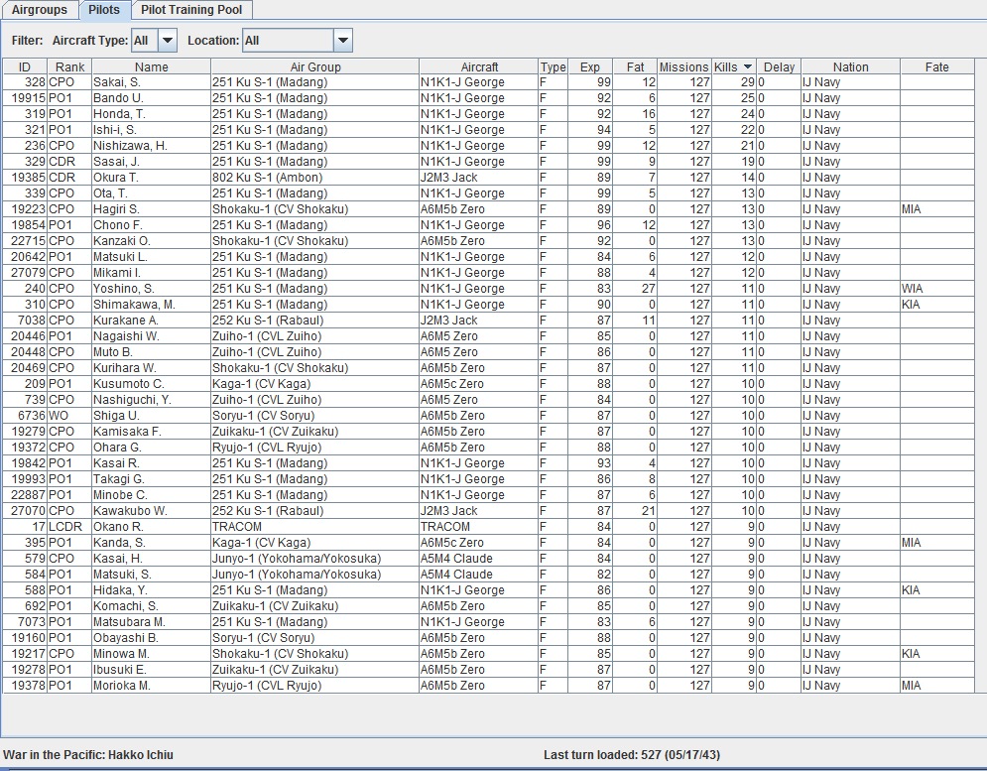Select pilot name Ishi-i, S.
Screen dimensions: 987x771
(x=114, y=130)
